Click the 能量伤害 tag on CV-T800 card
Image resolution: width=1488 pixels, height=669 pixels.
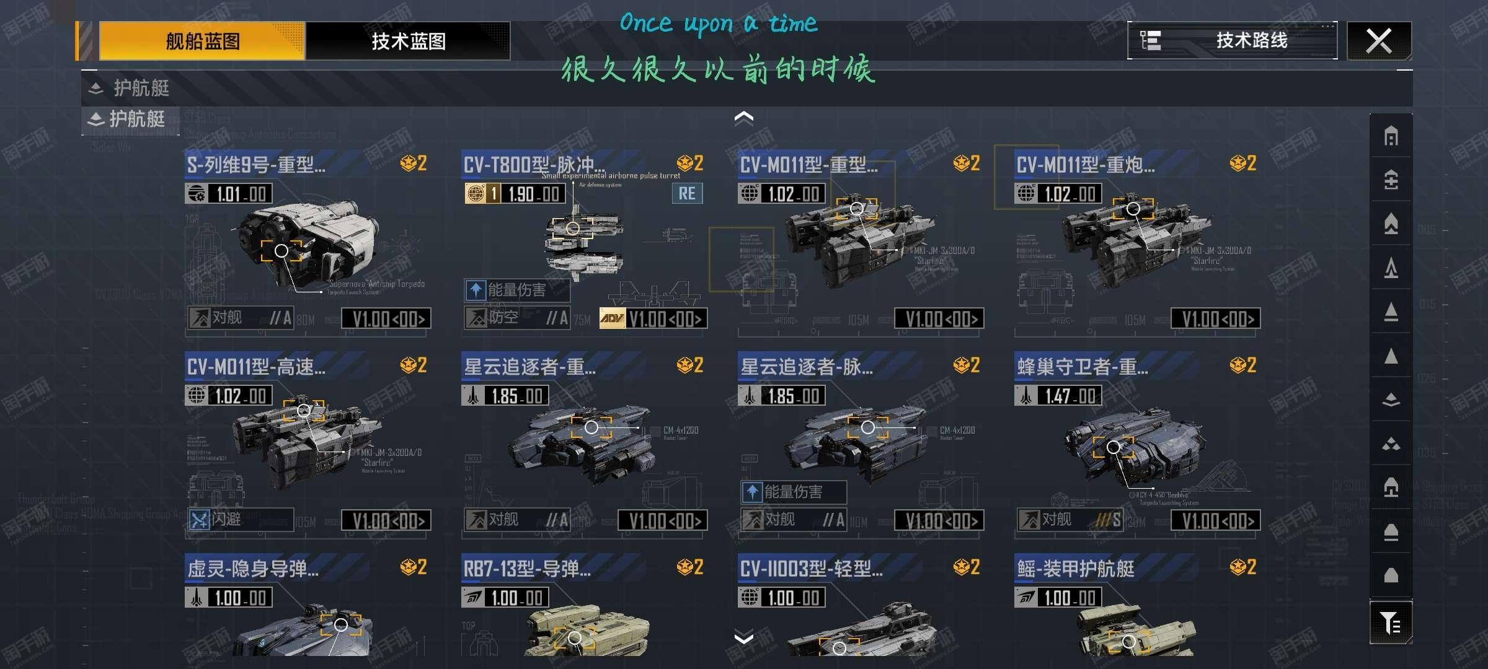pos(516,290)
